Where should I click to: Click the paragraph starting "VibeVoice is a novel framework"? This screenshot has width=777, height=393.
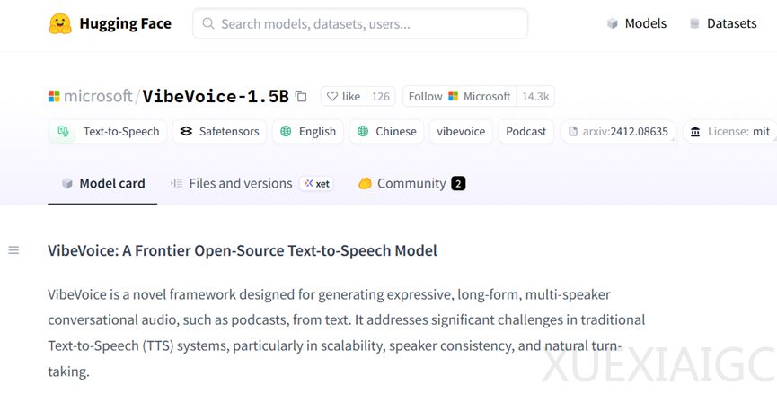pos(347,333)
